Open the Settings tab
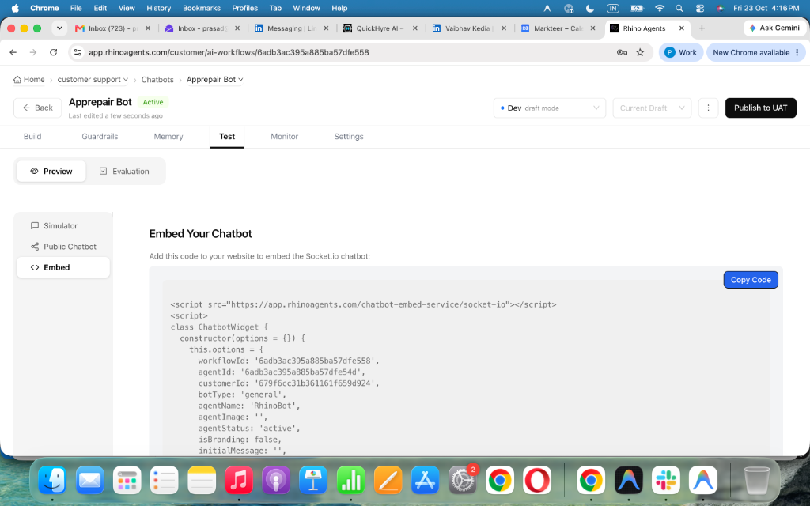 click(x=349, y=136)
